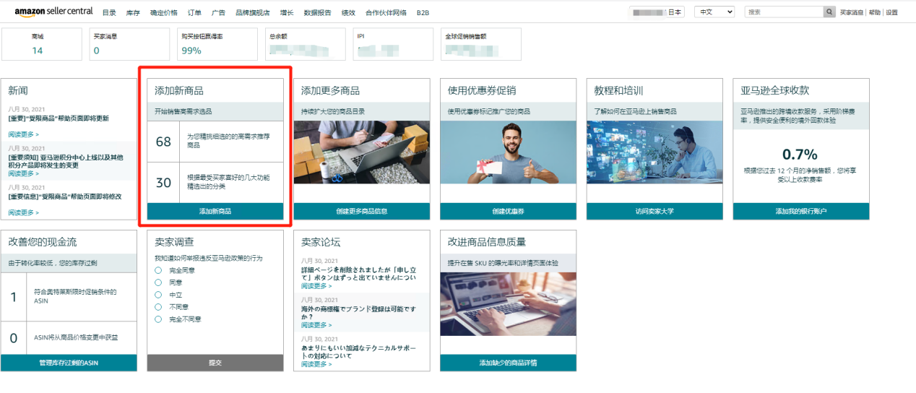Viewport: 916px width, 393px height.
Task: Select the 完全同意 radio option
Action: tap(158, 270)
